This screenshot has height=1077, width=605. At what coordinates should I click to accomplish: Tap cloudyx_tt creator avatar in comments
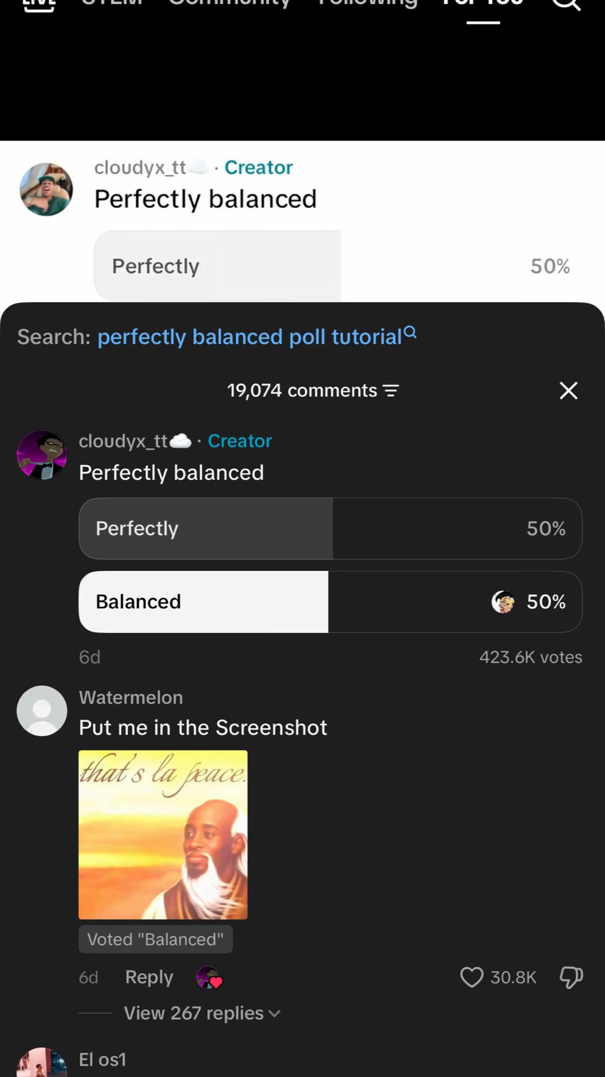[x=42, y=455]
